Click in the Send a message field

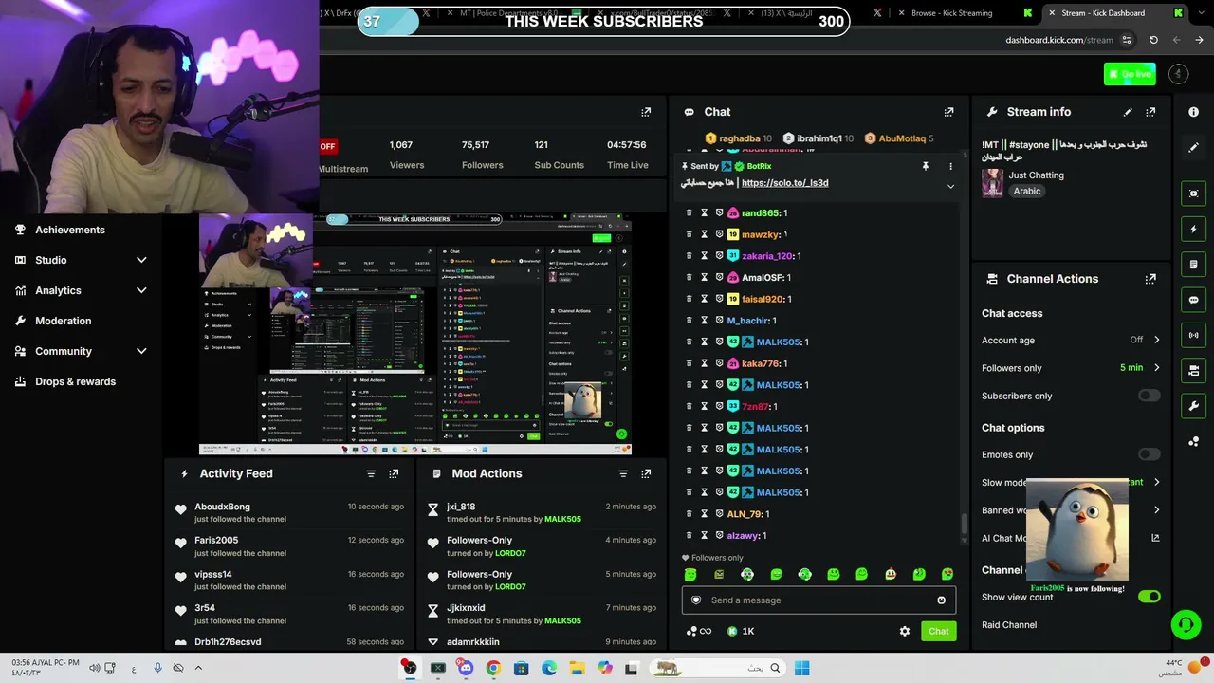(x=818, y=600)
